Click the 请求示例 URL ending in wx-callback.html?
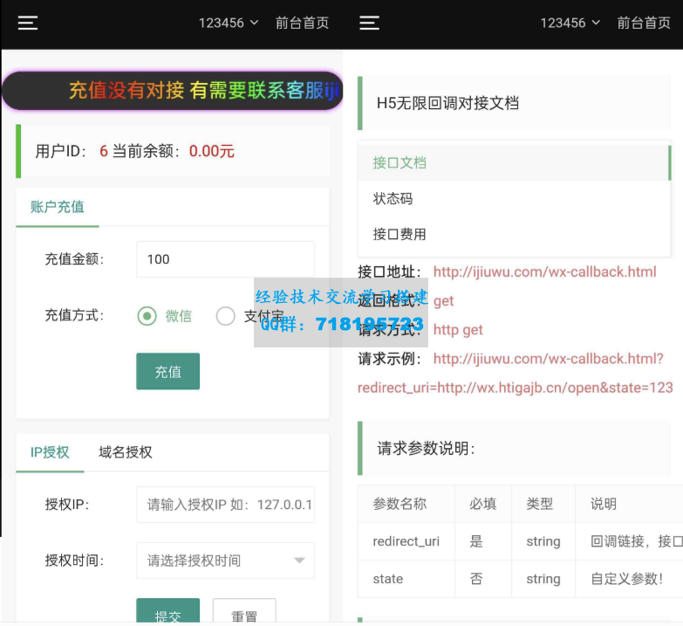The height and width of the screenshot is (626, 683). click(548, 359)
